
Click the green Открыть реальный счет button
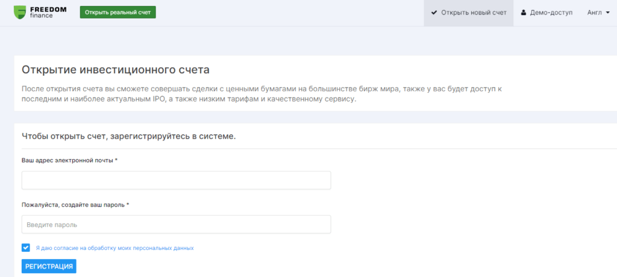118,12
